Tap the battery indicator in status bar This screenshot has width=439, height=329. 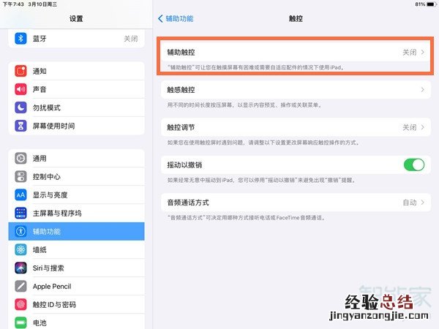(x=432, y=4)
